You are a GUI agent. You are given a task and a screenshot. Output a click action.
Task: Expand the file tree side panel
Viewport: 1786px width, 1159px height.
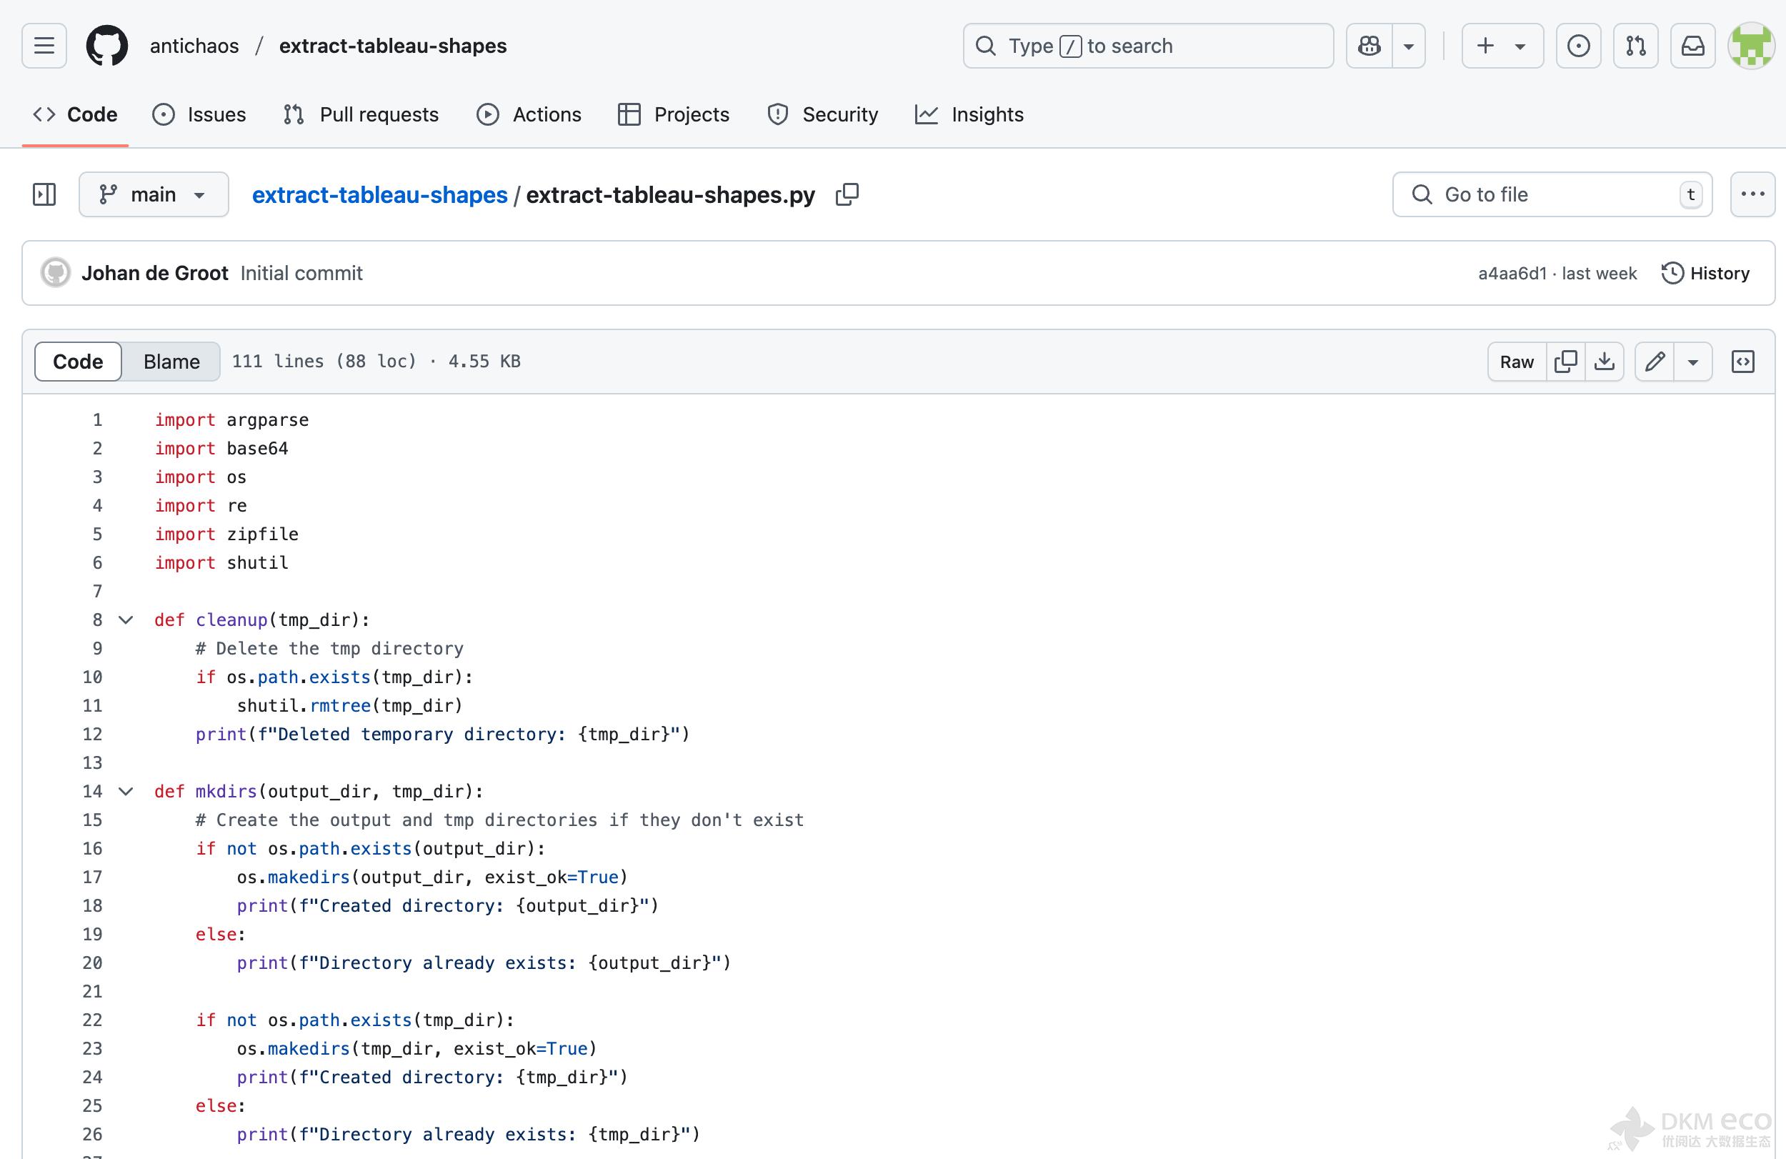44,194
